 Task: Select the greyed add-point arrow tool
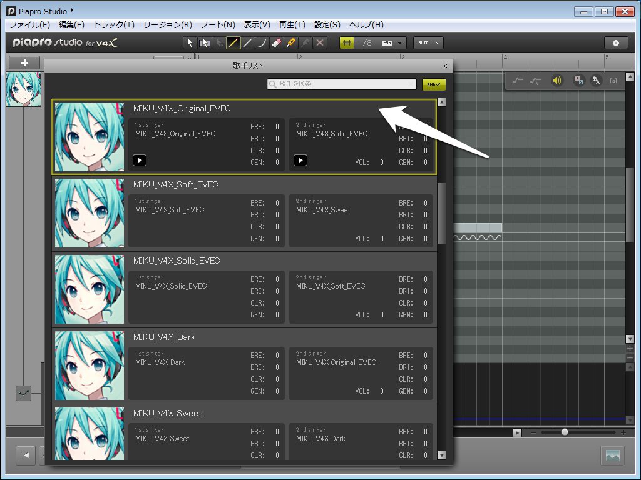pyautogui.click(x=218, y=43)
